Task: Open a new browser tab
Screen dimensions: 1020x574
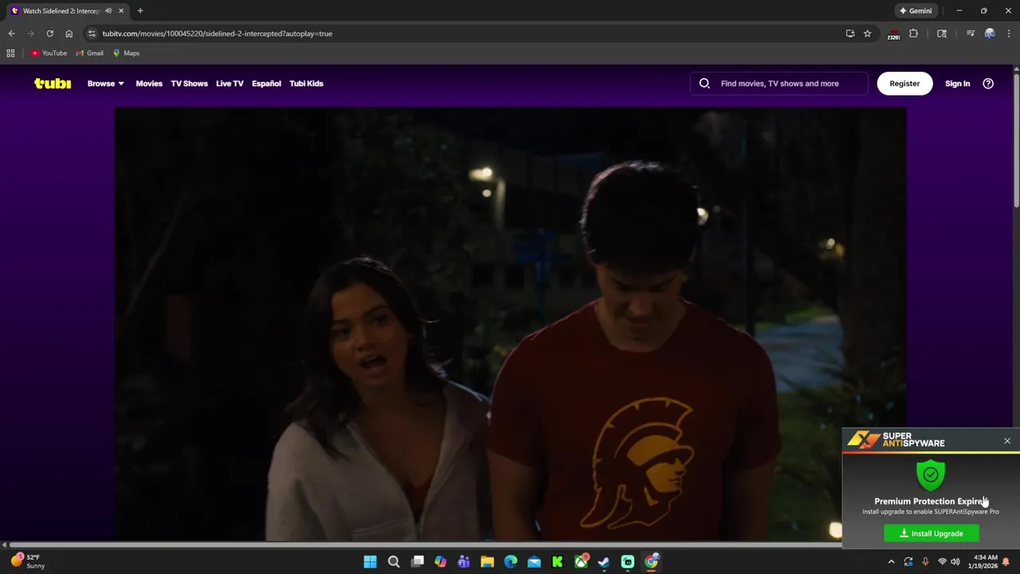Action: coord(140,11)
